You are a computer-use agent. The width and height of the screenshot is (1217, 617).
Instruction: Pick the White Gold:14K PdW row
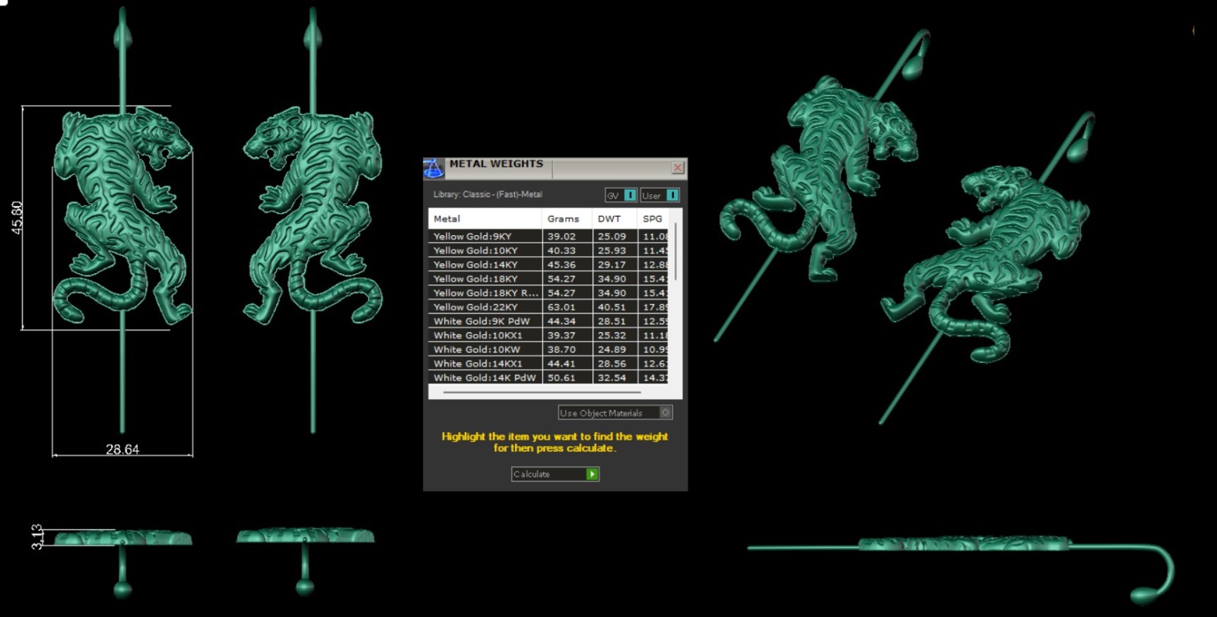click(485, 378)
